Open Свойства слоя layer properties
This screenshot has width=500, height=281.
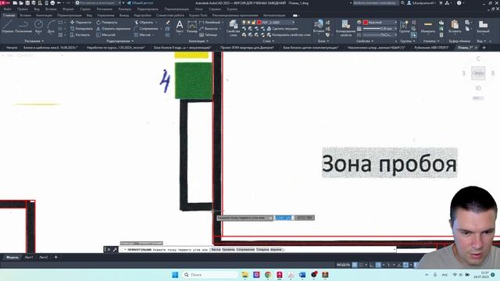(233, 28)
